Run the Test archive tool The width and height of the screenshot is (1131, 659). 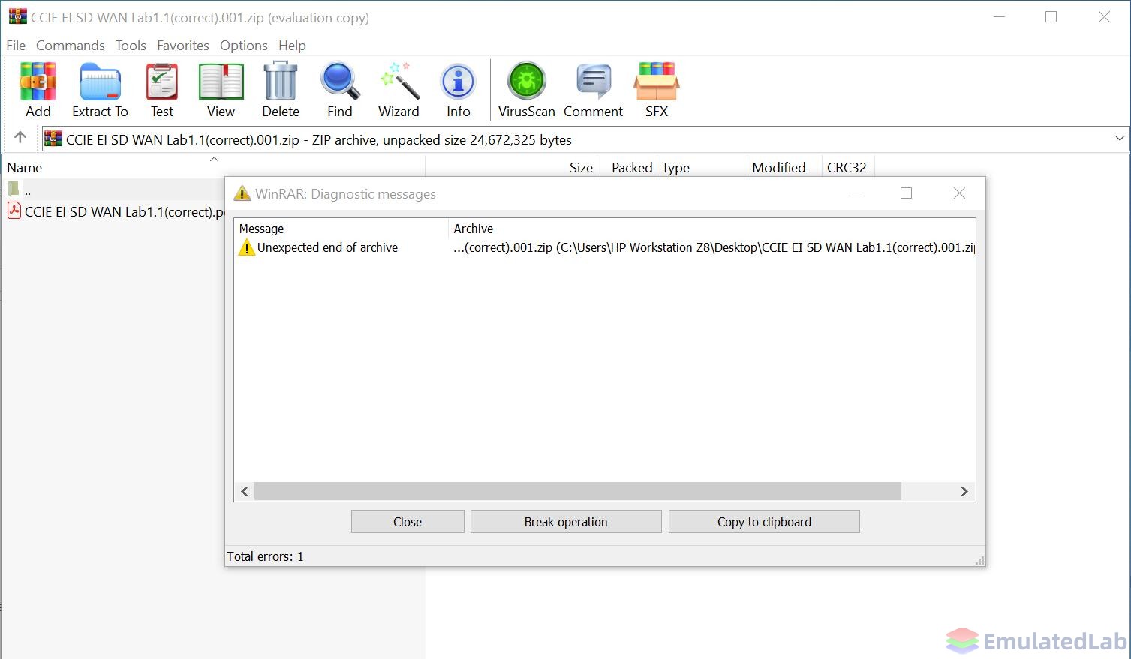162,81
